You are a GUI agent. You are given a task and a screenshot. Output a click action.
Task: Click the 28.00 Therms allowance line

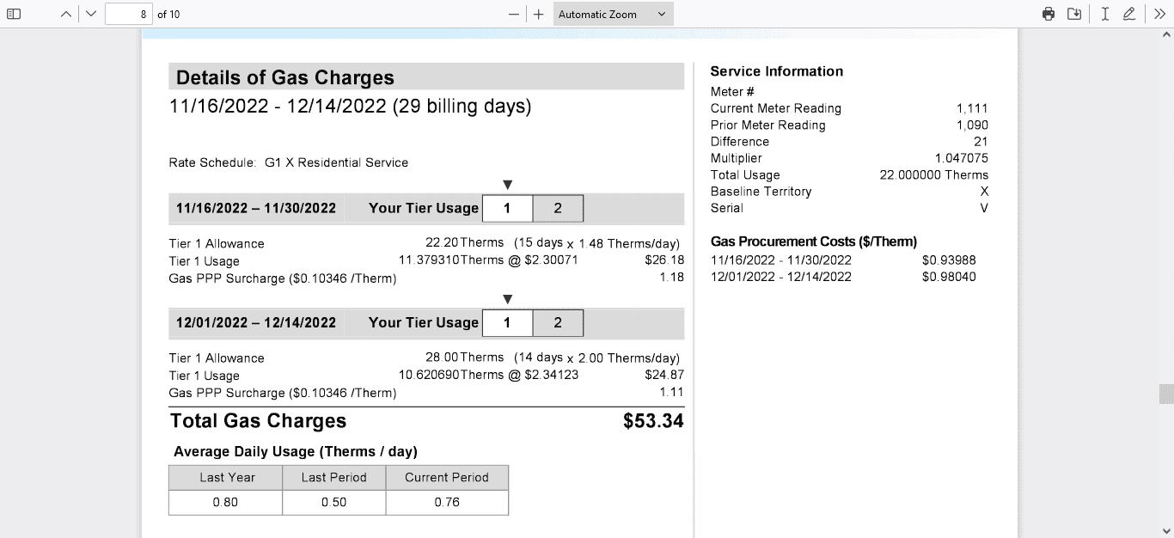coord(553,358)
